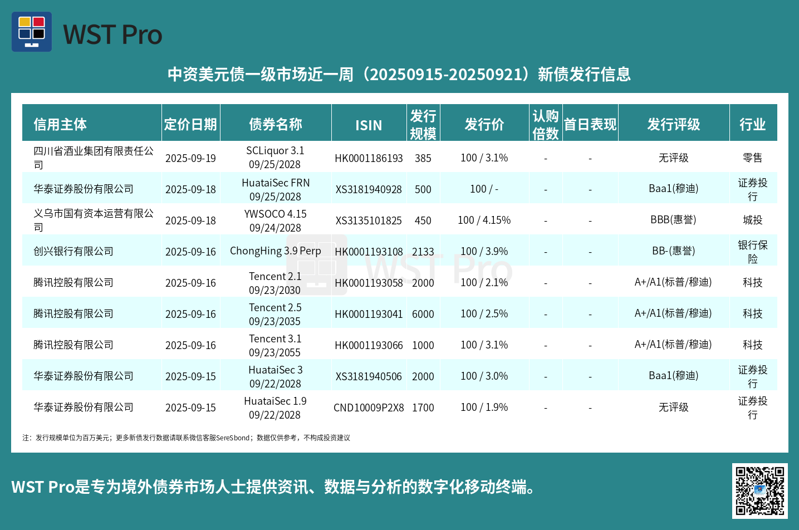Click rating BB-(惠誉)
Screen dimensions: 799x530
[x=674, y=251]
